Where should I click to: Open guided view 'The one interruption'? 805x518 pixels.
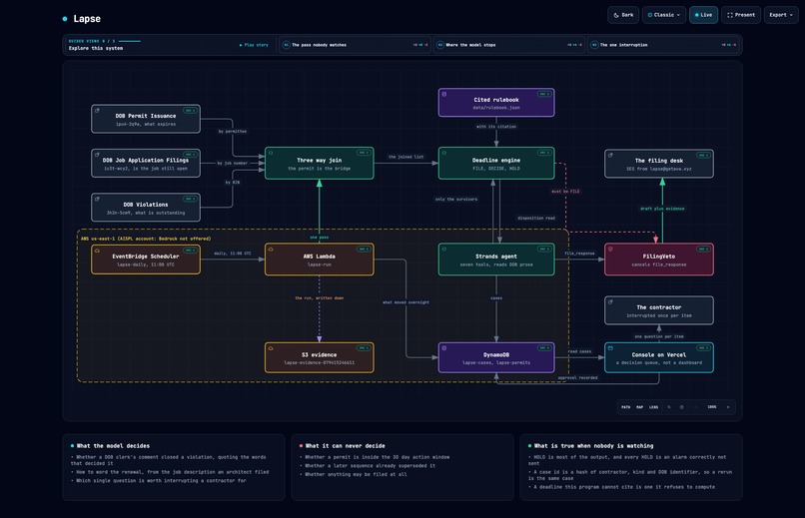click(x=664, y=45)
